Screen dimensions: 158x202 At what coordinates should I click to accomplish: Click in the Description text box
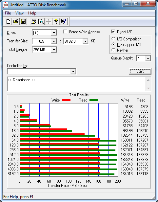(x=76, y=84)
